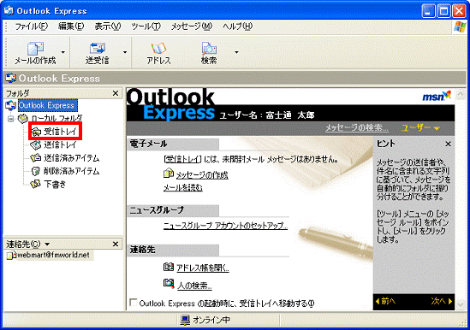The height and width of the screenshot is (330, 470).
Task: Open the ヘルプ(H) menu
Action: [x=237, y=27]
